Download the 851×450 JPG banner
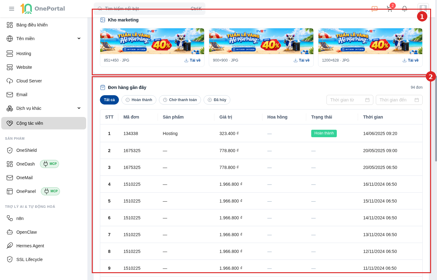Viewport: 437px width, 280px height. [192, 60]
